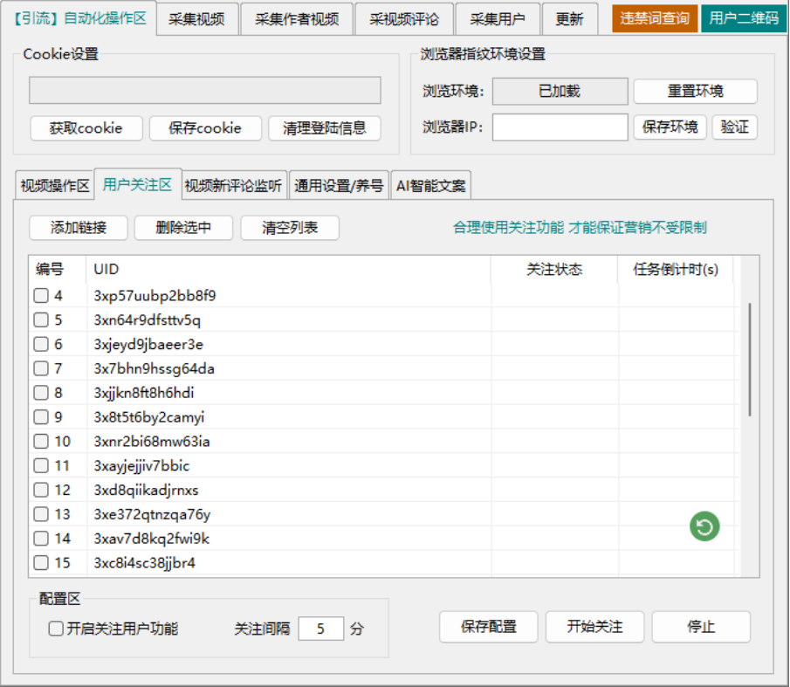Screen dimensions: 790x687
Task: Select the 通用设置/养号 tab
Action: click(339, 185)
